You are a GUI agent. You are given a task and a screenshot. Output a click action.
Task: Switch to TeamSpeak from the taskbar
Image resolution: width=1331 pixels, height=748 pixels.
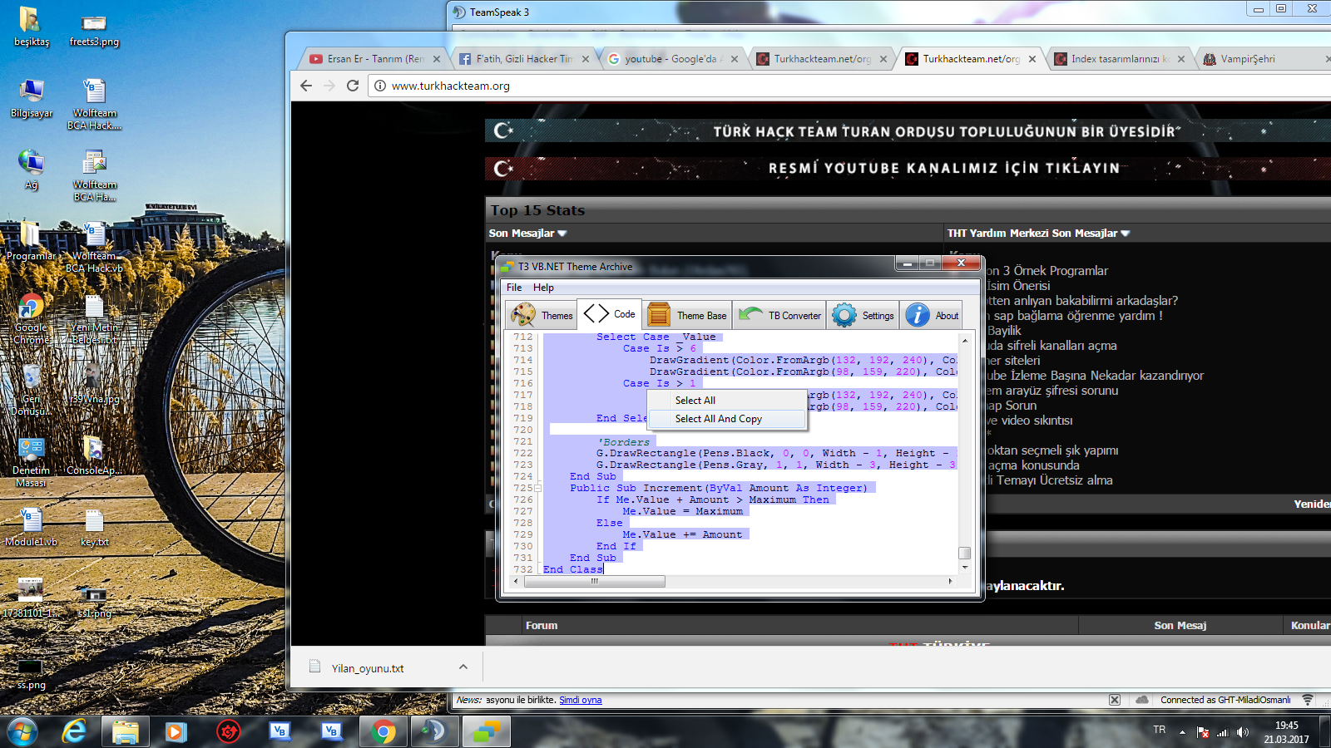pos(435,731)
